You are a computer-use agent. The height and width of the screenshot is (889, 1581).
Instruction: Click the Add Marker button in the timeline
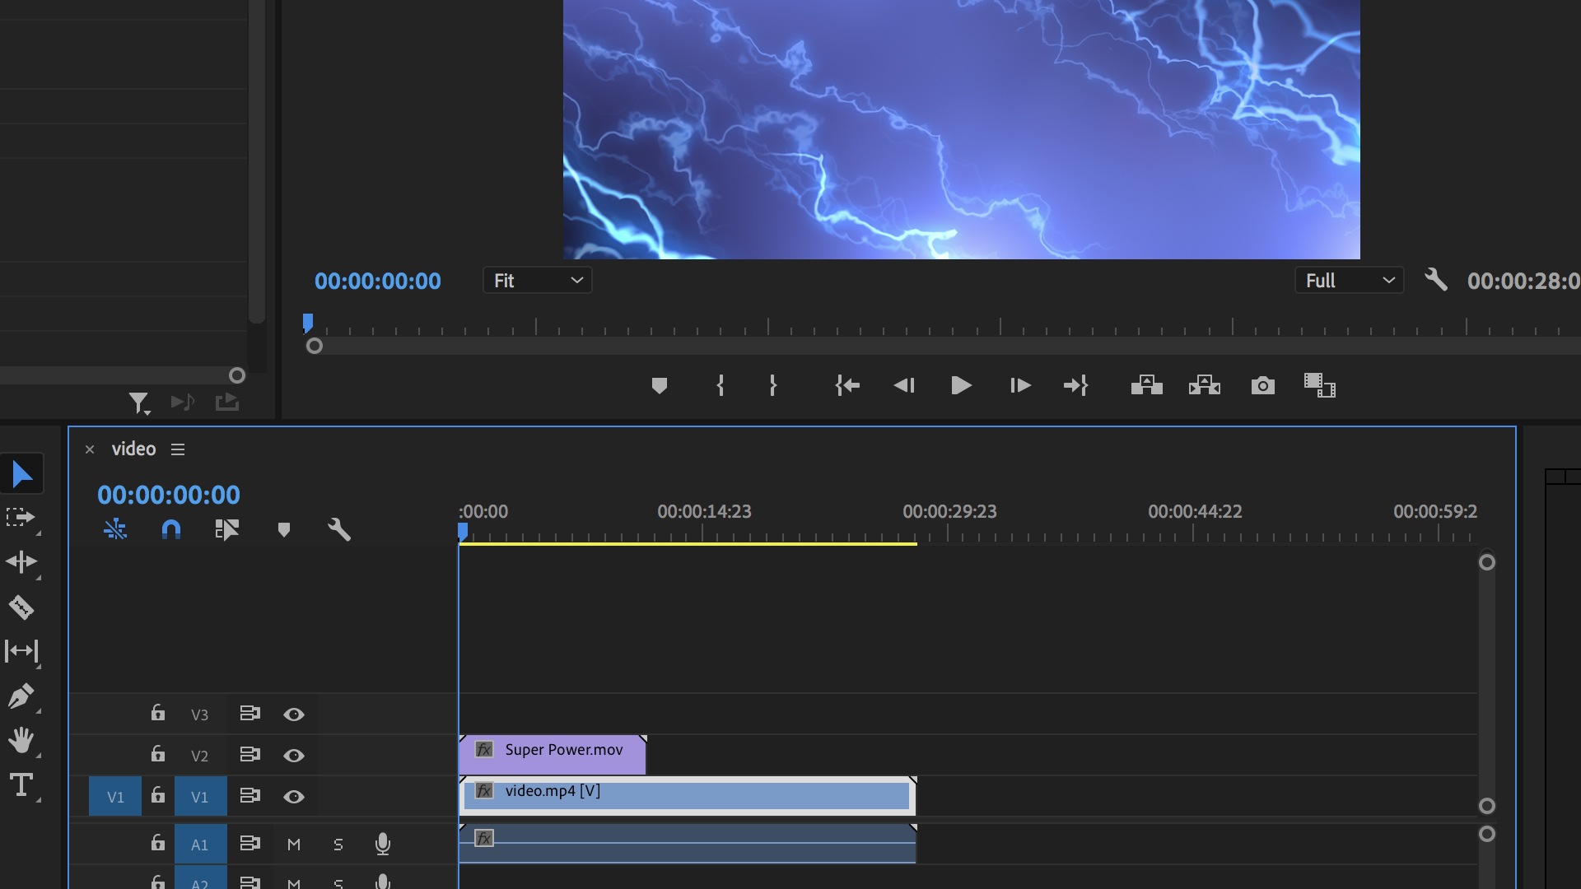[283, 529]
